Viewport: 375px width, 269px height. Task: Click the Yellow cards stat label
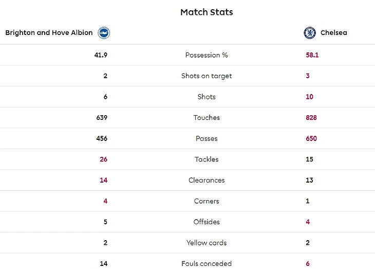coord(207,243)
